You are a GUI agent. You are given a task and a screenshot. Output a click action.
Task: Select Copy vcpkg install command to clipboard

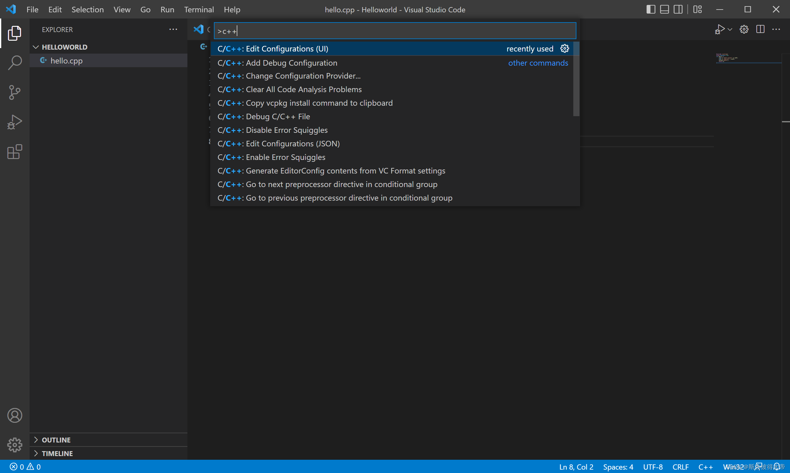[x=391, y=103]
